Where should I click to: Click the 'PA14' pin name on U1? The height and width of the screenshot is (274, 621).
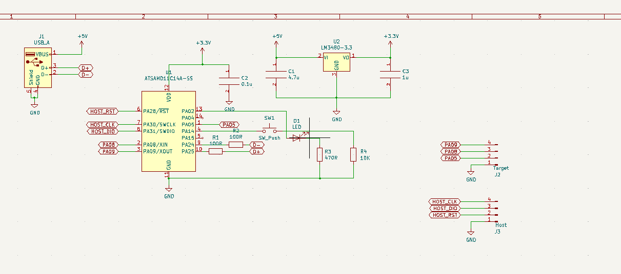pos(188,131)
